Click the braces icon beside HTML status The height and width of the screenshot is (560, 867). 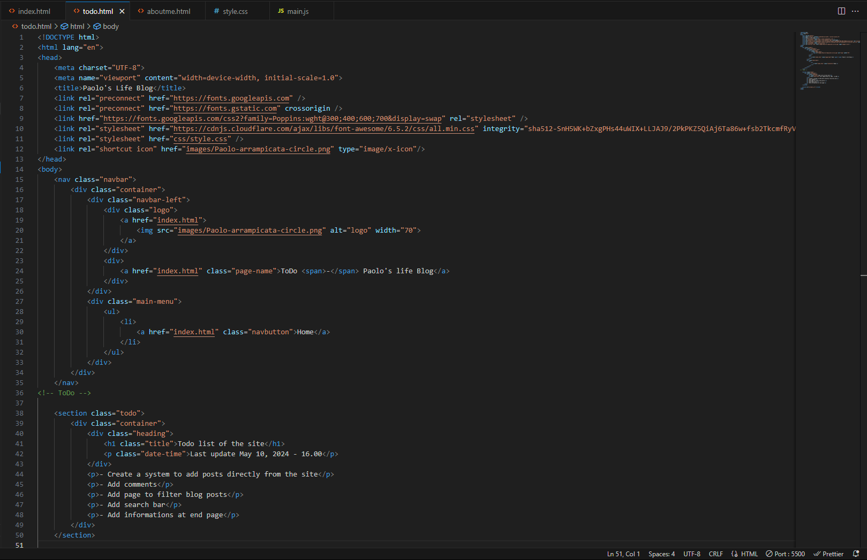click(734, 554)
